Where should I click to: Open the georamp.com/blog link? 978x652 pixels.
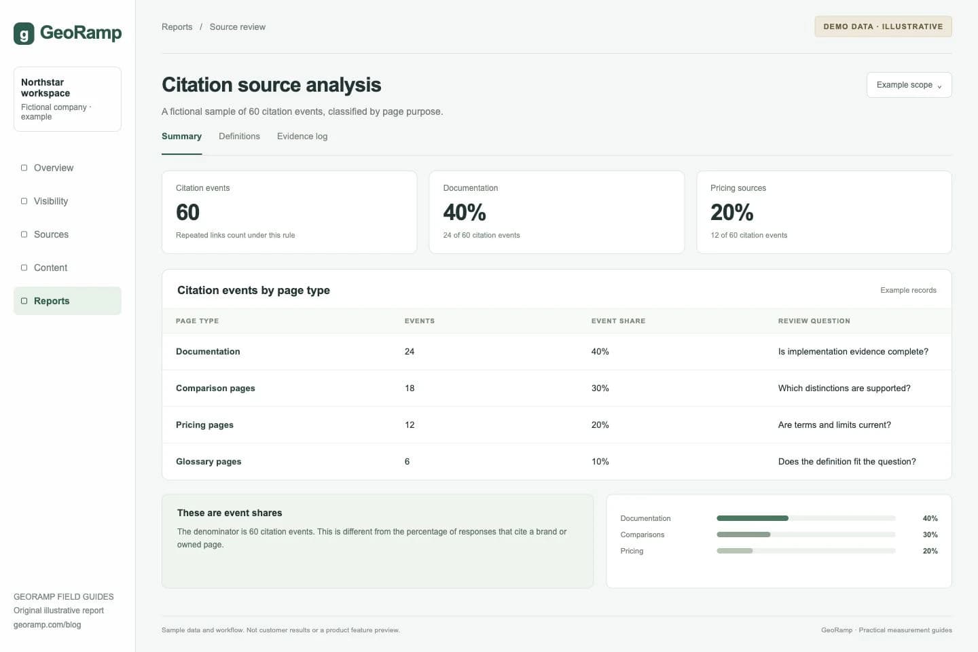pos(47,625)
